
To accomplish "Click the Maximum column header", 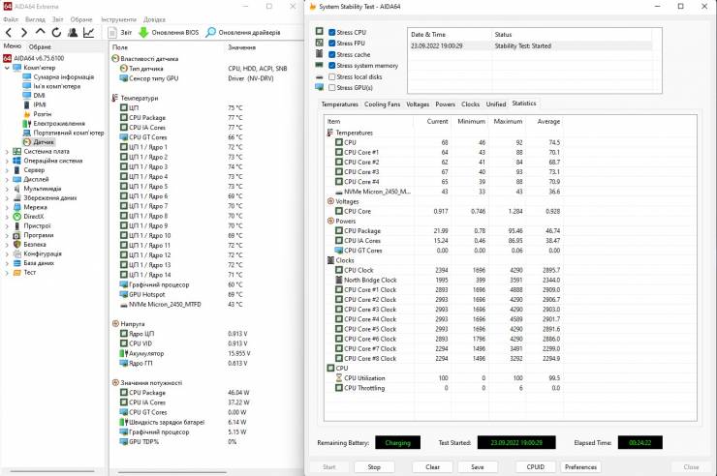I will [x=508, y=121].
